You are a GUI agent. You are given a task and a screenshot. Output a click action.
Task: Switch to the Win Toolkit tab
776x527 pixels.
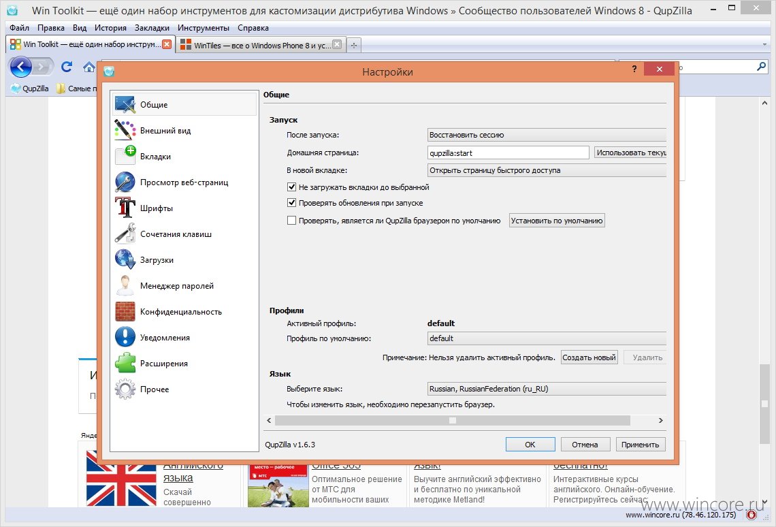[x=90, y=44]
